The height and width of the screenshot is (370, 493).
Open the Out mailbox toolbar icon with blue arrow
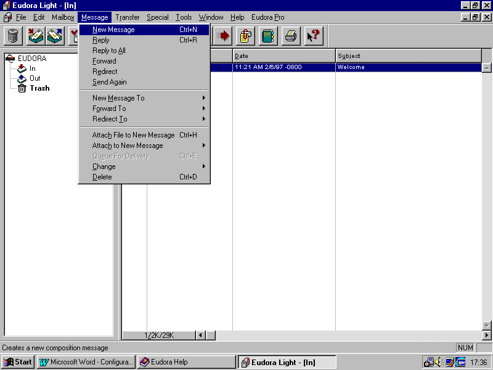55,36
